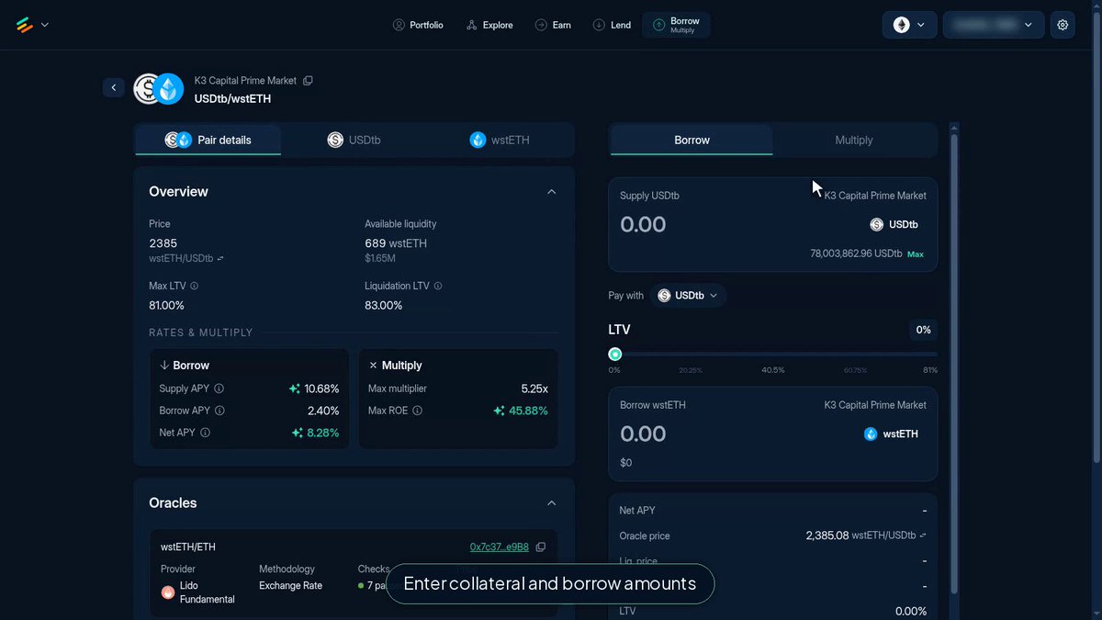The image size is (1102, 620).
Task: Switch to the USDtb tab
Action: point(354,140)
